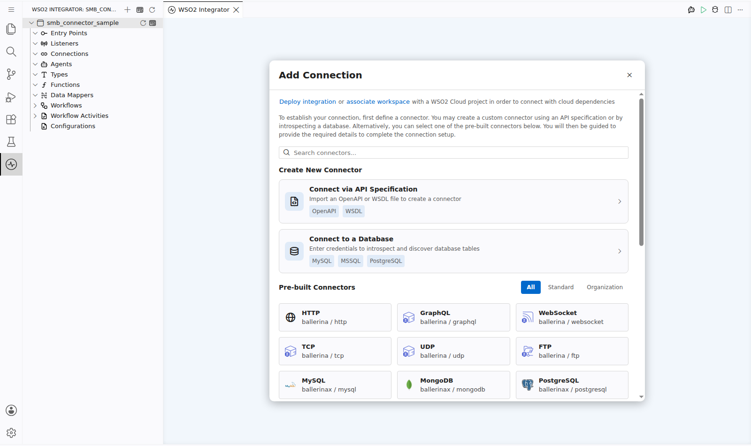Collapse the Listeners tree node
The width and height of the screenshot is (751, 446).
pyautogui.click(x=35, y=43)
